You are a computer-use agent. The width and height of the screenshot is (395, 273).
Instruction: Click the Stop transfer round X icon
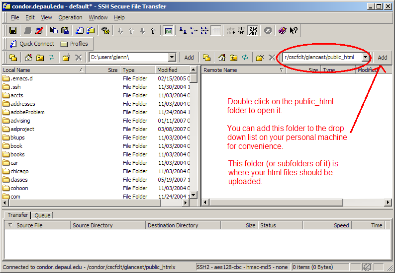(268, 31)
